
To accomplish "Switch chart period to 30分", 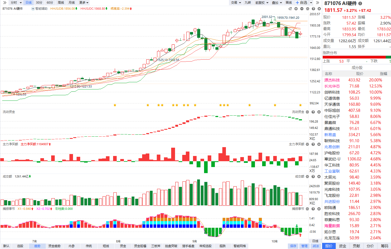I will click(39, 2).
